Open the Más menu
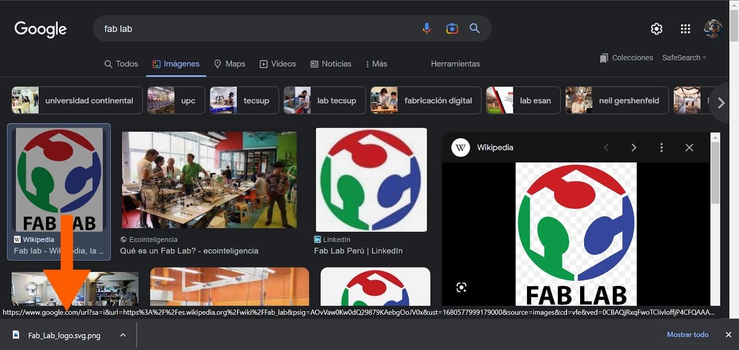The width and height of the screenshot is (739, 350). [376, 64]
